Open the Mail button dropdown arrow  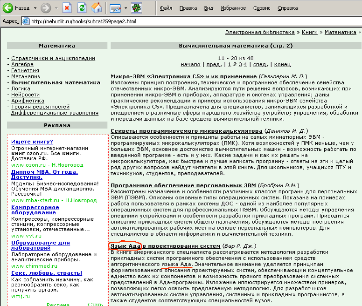coord(126,8)
